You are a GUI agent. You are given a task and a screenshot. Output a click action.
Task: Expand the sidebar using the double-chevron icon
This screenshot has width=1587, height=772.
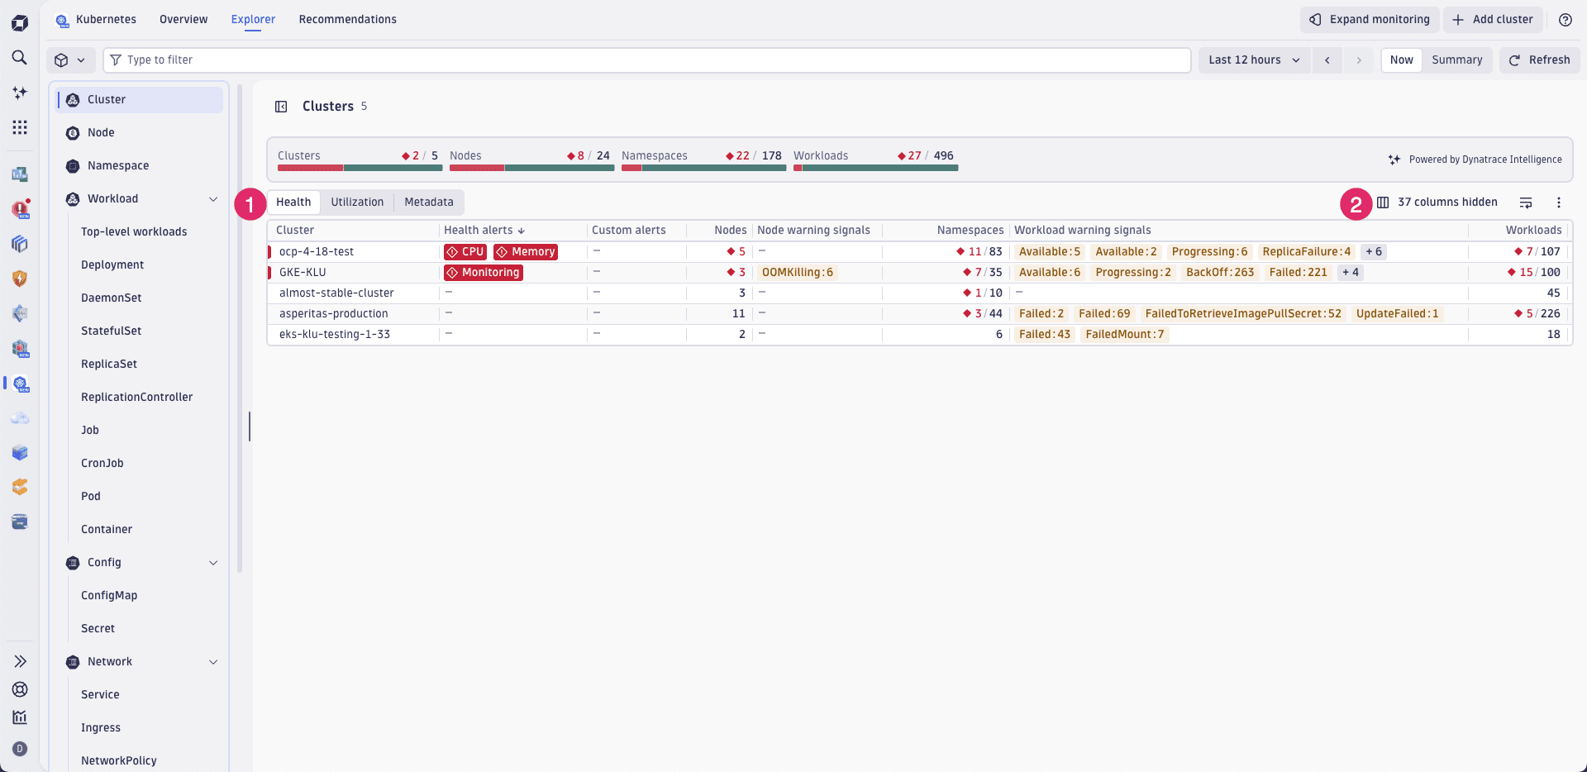(20, 660)
